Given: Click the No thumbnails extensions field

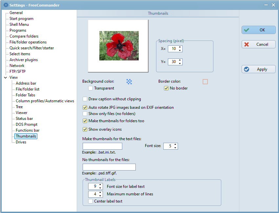Looking at the screenshot, I should (x=109, y=167).
